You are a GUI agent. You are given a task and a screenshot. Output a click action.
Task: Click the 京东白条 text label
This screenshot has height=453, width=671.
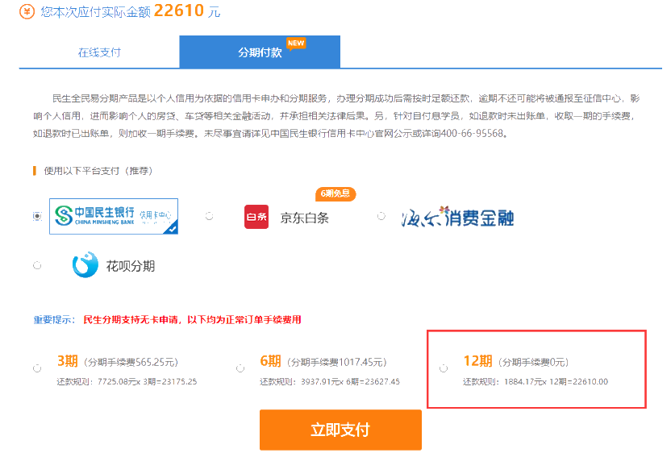click(304, 218)
